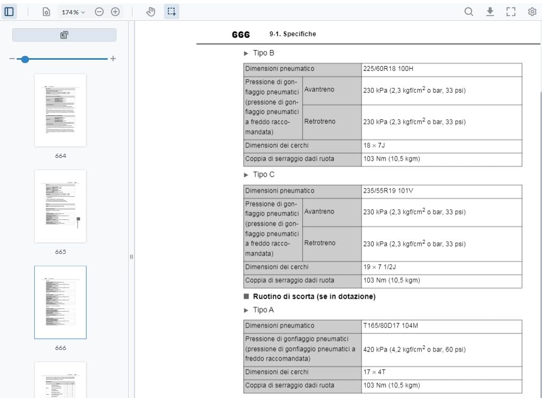Click the page number 666 in header
542x398 pixels.
241,35
